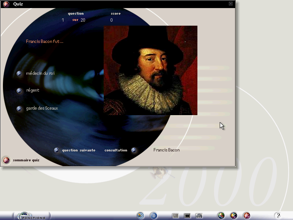Screen dimensions: 293x220
Task: Choose the 'régent' answer text
Action: click(x=33, y=90)
